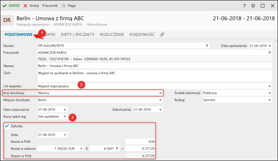The height and width of the screenshot is (161, 278).
Task: Maximize the delegation window
Action: (263, 6)
